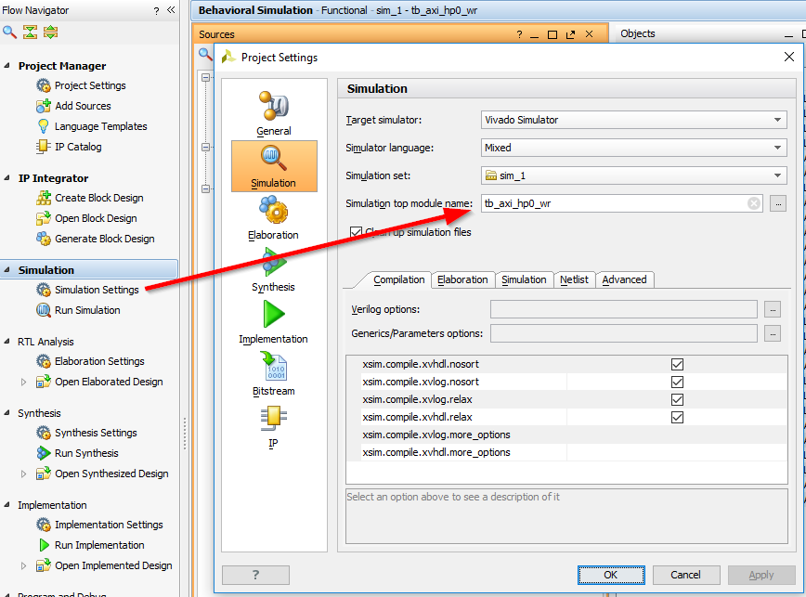Screen dimensions: 806x597
Task: Select xsim.compile.xvhdl.more_options row
Action: [x=567, y=452]
